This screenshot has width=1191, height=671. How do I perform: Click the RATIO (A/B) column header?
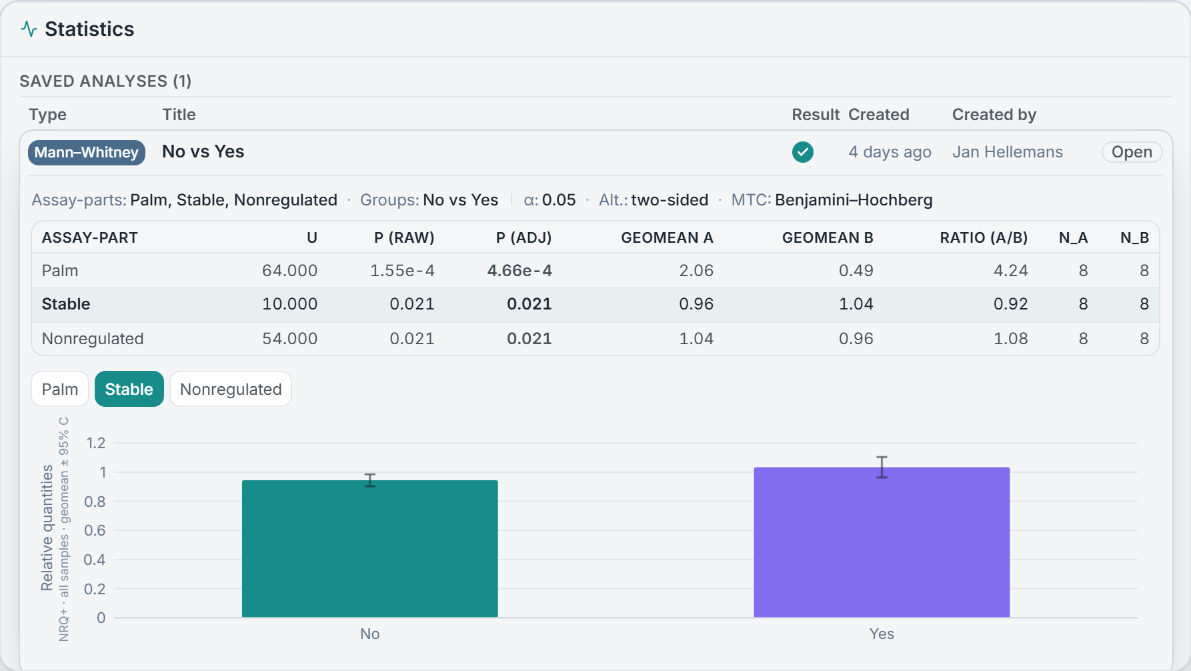[984, 238]
